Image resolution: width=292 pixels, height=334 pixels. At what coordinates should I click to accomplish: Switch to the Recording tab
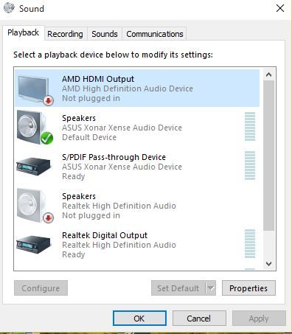point(65,34)
